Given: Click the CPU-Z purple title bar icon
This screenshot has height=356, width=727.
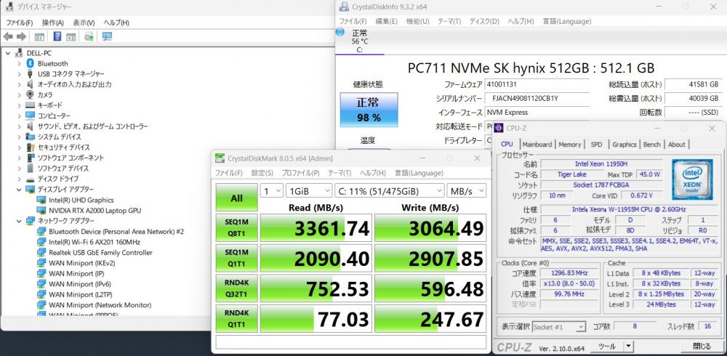Looking at the screenshot, I should point(499,128).
